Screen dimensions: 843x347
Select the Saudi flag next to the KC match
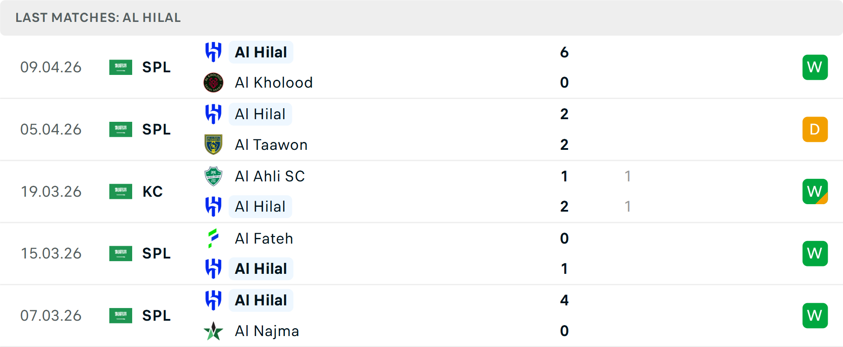[120, 191]
